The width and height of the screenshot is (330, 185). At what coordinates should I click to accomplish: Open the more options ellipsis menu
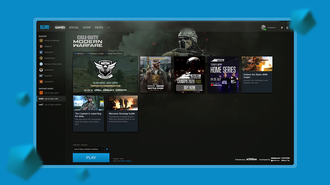[x=109, y=27]
